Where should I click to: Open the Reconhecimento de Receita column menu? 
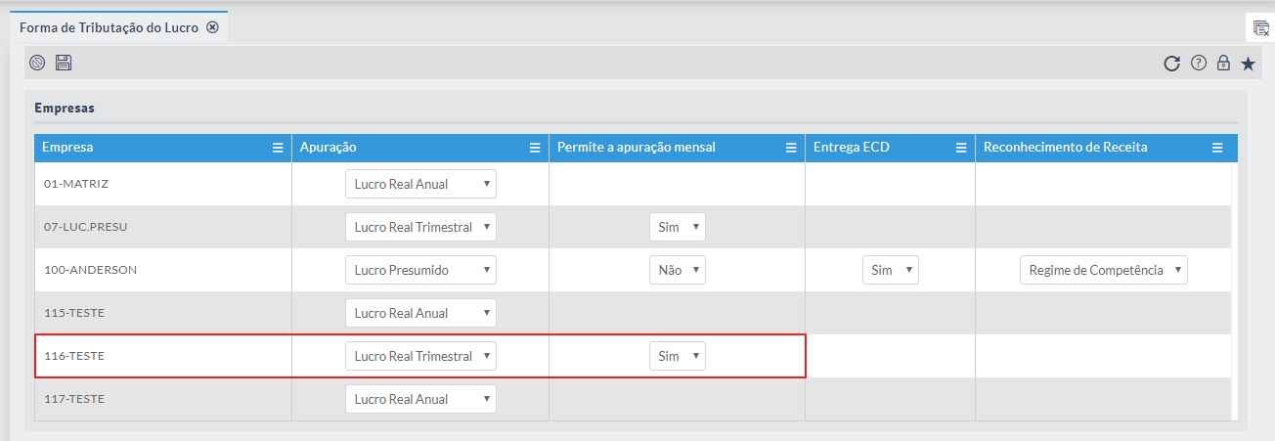tap(1217, 148)
